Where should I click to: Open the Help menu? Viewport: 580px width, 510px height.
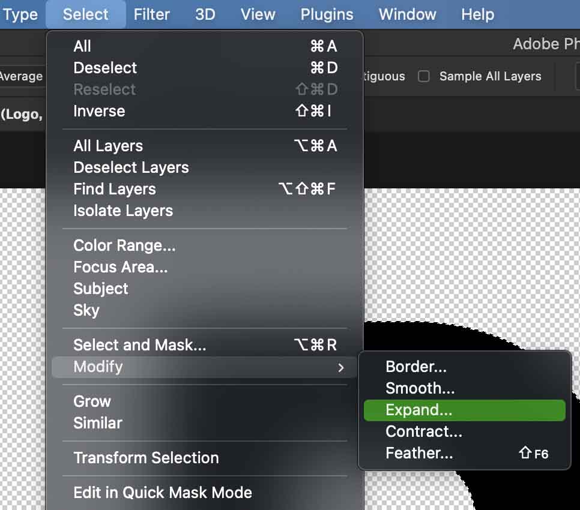click(x=477, y=14)
